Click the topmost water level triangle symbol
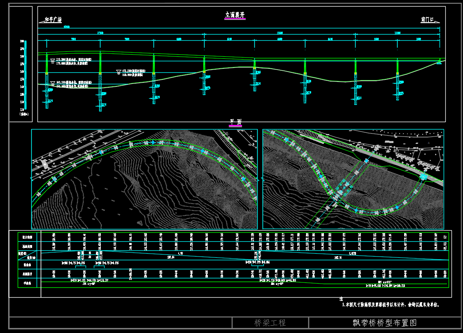This screenshot has height=333, width=463. (x=52, y=61)
